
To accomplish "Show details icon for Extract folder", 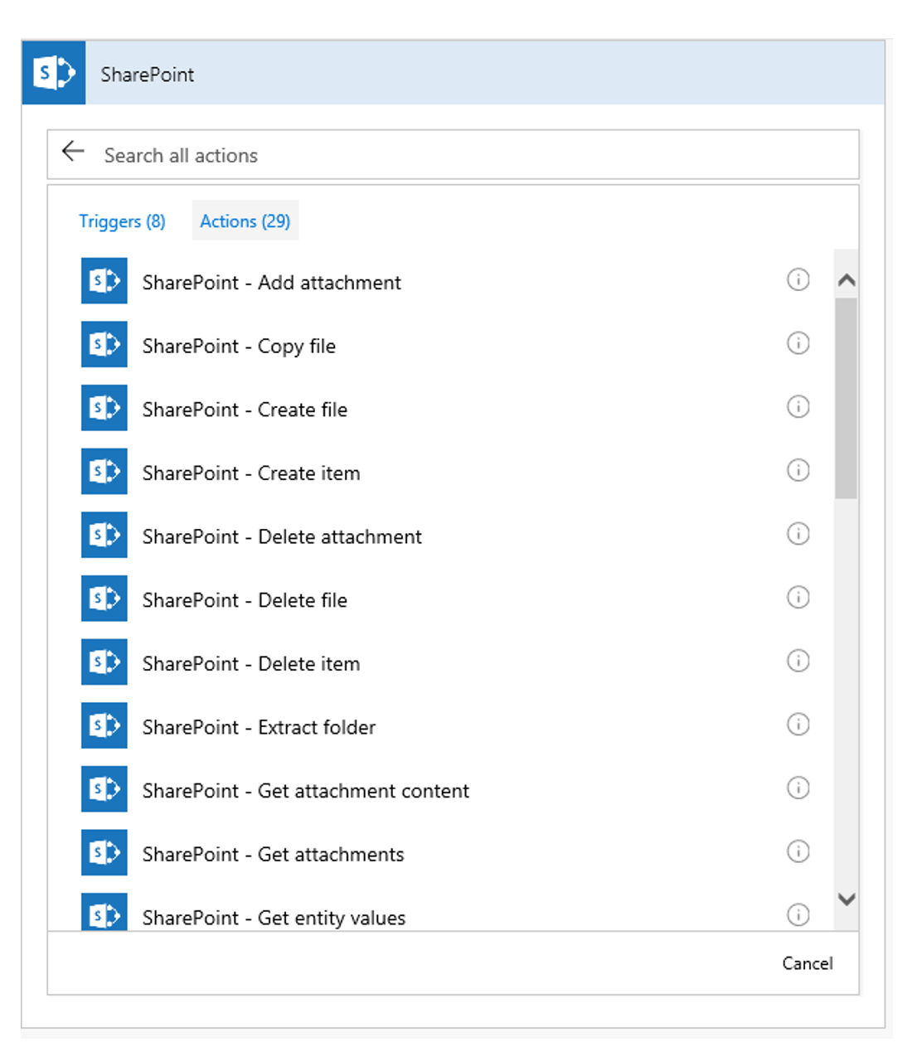I will [798, 725].
